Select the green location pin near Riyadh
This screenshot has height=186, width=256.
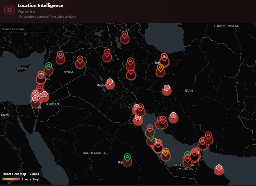point(127,157)
